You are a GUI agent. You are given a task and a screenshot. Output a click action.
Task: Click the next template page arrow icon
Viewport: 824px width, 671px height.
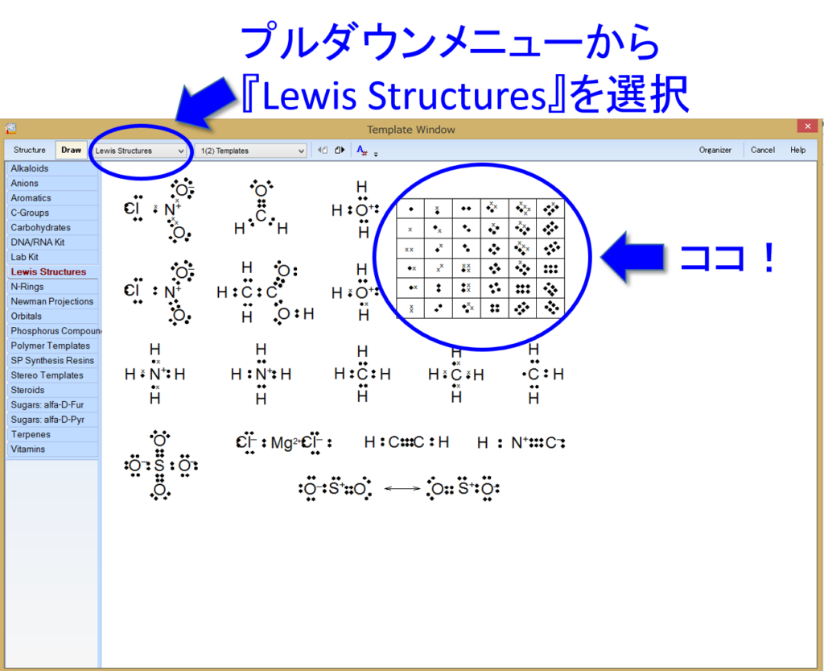click(340, 150)
